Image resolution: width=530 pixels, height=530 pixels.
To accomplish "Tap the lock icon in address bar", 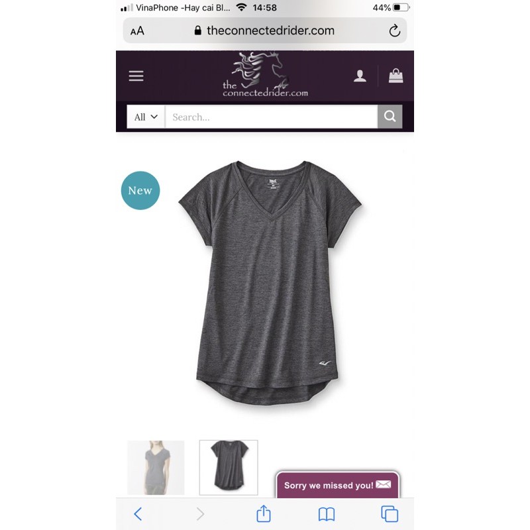I will 197,30.
